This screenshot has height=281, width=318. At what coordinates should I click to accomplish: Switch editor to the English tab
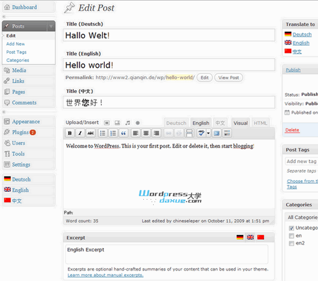click(x=201, y=123)
